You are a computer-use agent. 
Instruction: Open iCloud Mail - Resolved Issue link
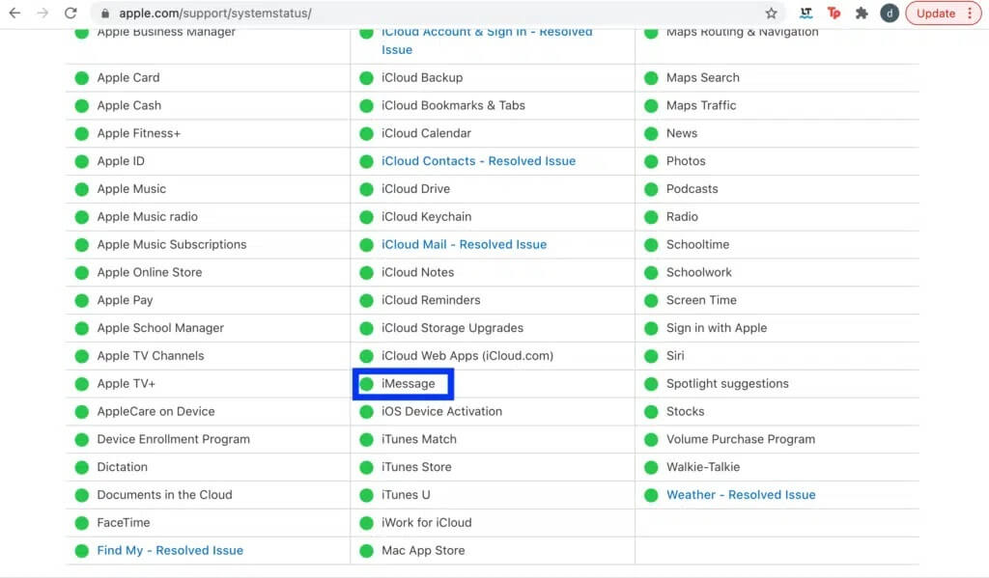click(464, 244)
